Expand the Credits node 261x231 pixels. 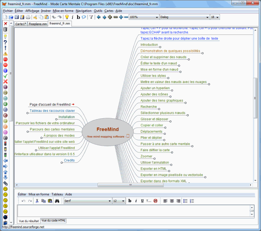coord(61,163)
